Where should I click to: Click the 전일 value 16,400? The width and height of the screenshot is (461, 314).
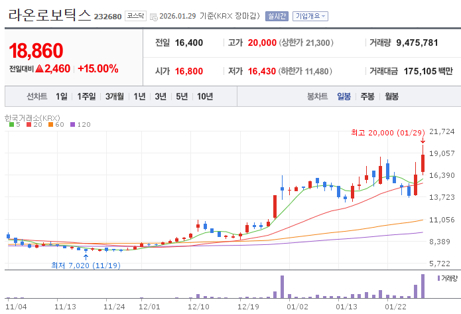click(189, 42)
